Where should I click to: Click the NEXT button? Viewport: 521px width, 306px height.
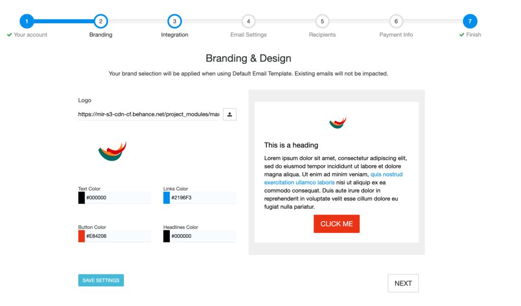click(403, 284)
